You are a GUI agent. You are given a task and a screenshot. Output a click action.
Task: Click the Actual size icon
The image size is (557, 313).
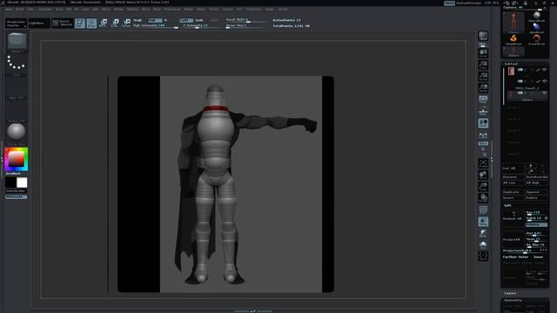tap(483, 77)
